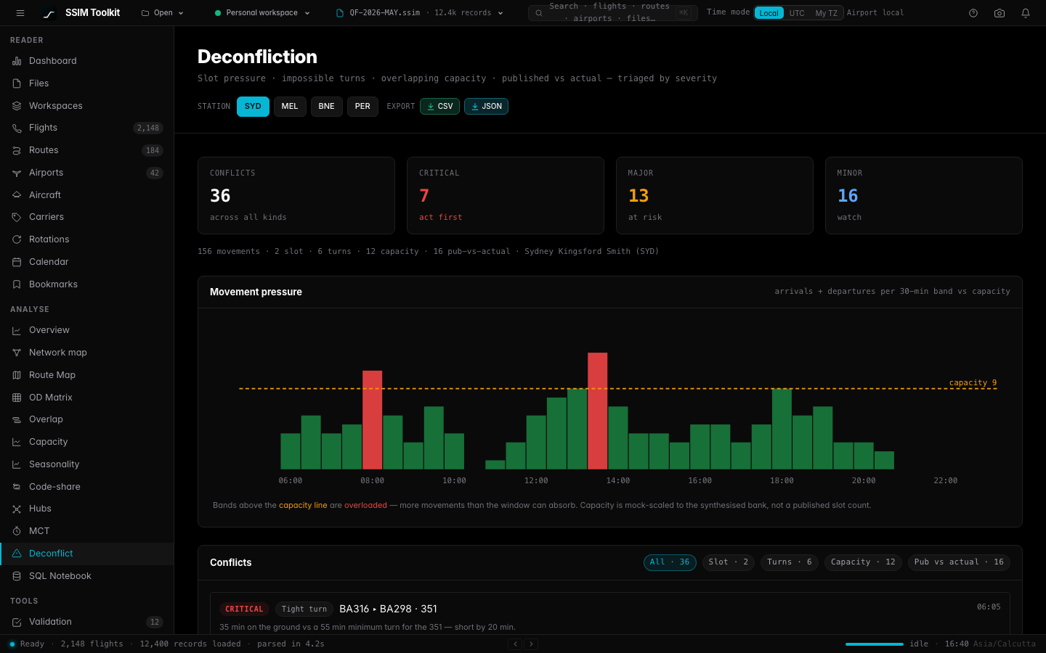Select the MEL station toggle
The width and height of the screenshot is (1046, 653).
(x=290, y=107)
